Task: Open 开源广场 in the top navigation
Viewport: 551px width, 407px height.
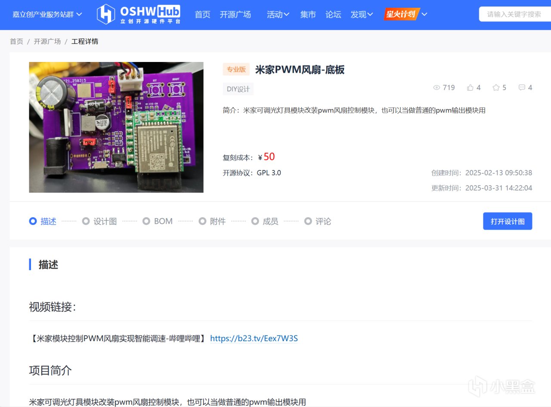Action: (x=235, y=15)
